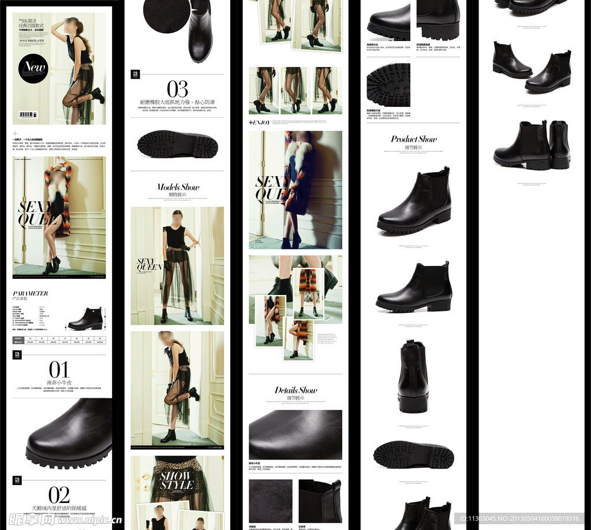
Task: Click the size chart table
Action: pyautogui.click(x=59, y=339)
